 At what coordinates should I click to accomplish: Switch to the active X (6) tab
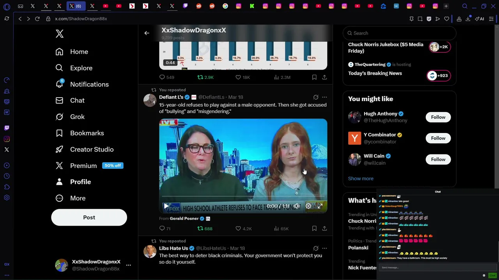75,6
